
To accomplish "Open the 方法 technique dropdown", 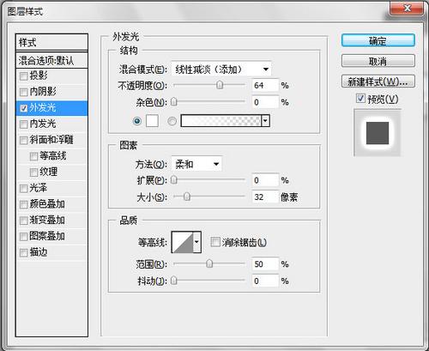I will point(196,164).
